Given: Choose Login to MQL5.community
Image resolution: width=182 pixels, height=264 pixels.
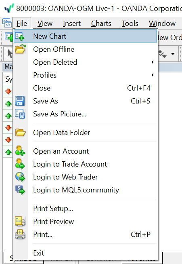Looking at the screenshot, I should pos(86,190).
